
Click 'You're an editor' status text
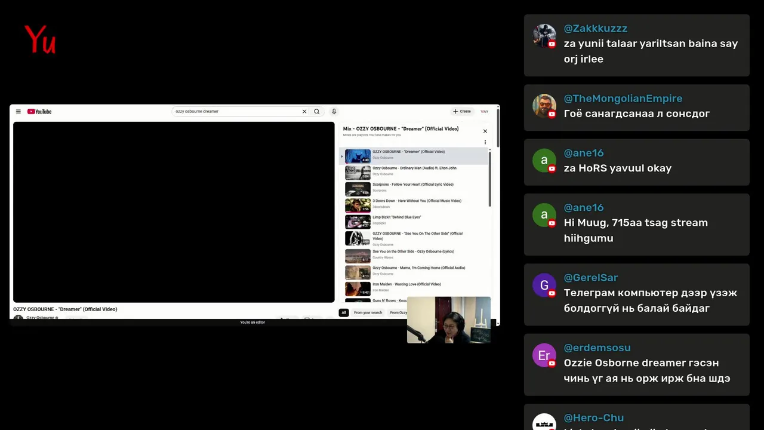[252, 322]
